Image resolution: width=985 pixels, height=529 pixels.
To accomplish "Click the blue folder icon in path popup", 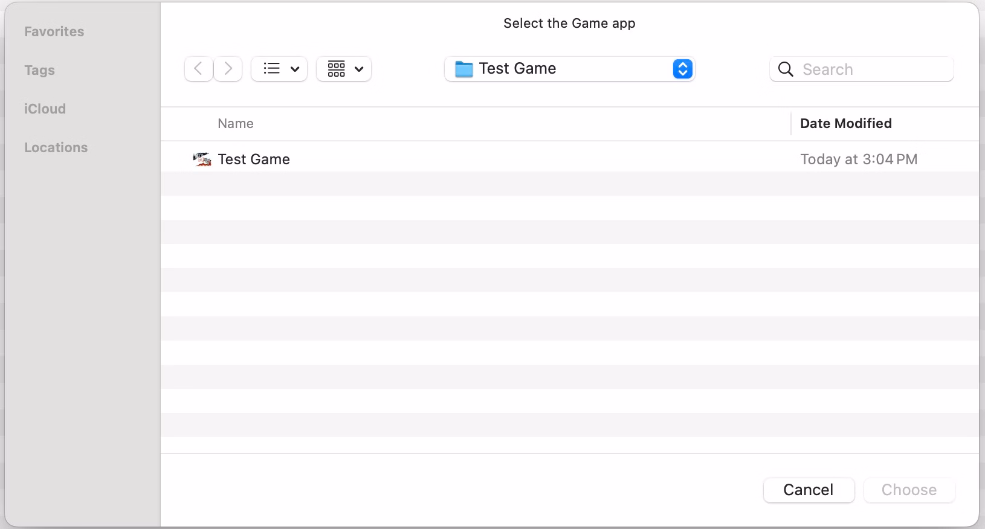I will (463, 69).
